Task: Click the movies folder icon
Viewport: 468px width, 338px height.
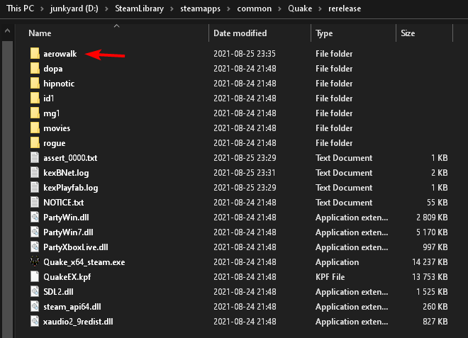Action: [35, 128]
